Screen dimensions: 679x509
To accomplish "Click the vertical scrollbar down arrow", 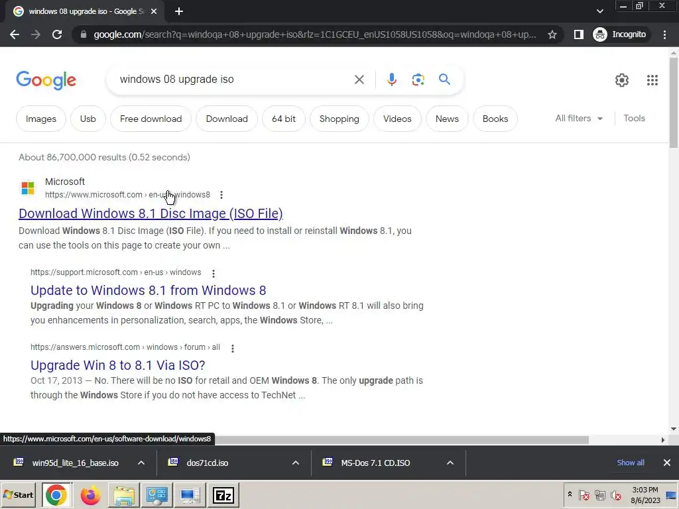I will click(674, 429).
